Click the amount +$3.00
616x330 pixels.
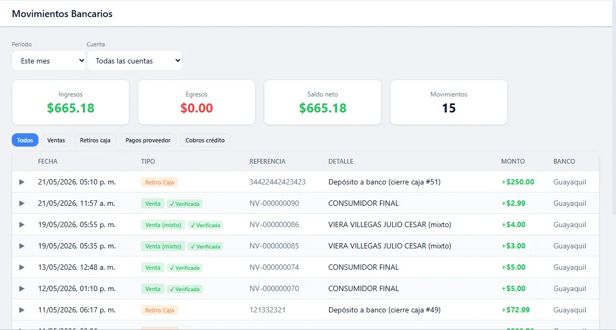click(x=513, y=246)
